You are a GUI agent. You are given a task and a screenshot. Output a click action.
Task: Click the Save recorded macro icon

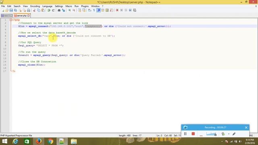pyautogui.click(x=135, y=10)
